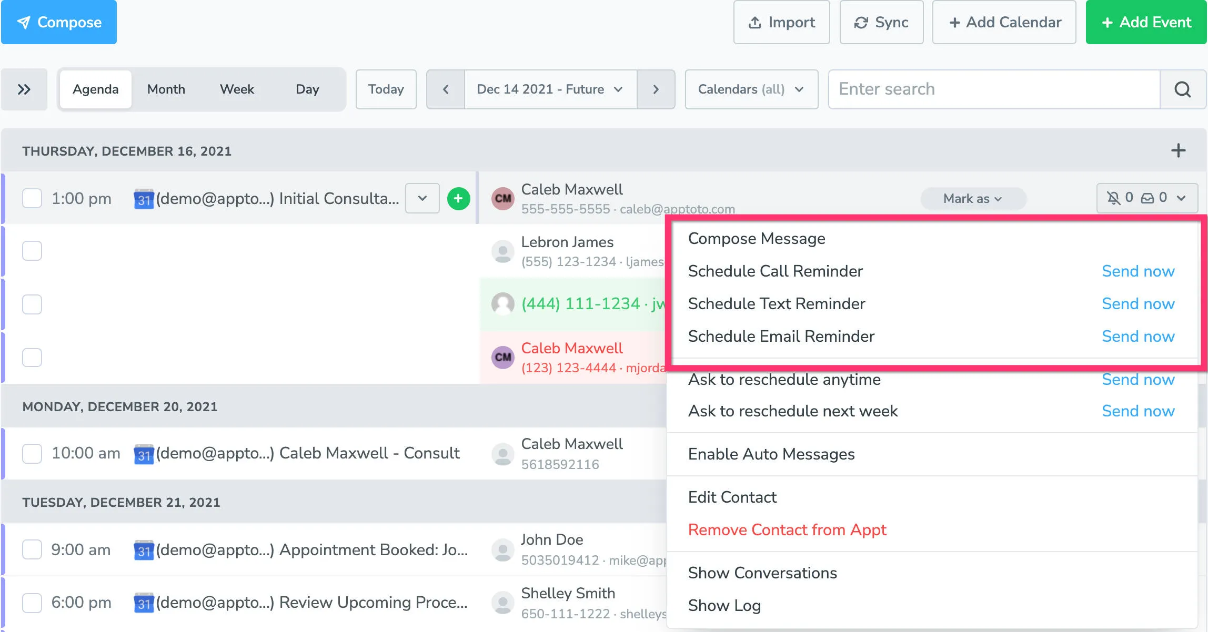Expand the Calendars (all) dropdown
This screenshot has height=632, width=1208.
(751, 89)
